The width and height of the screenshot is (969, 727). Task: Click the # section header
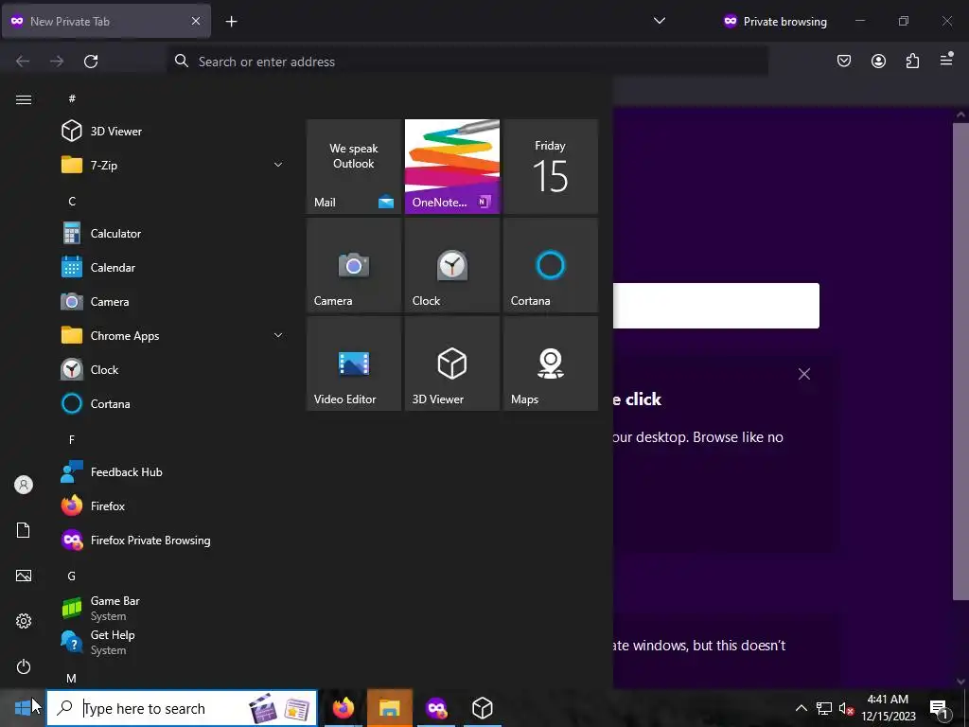click(72, 98)
